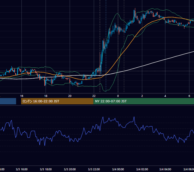Click the '3/4 02:00' label on oscillator axis

[142, 169]
